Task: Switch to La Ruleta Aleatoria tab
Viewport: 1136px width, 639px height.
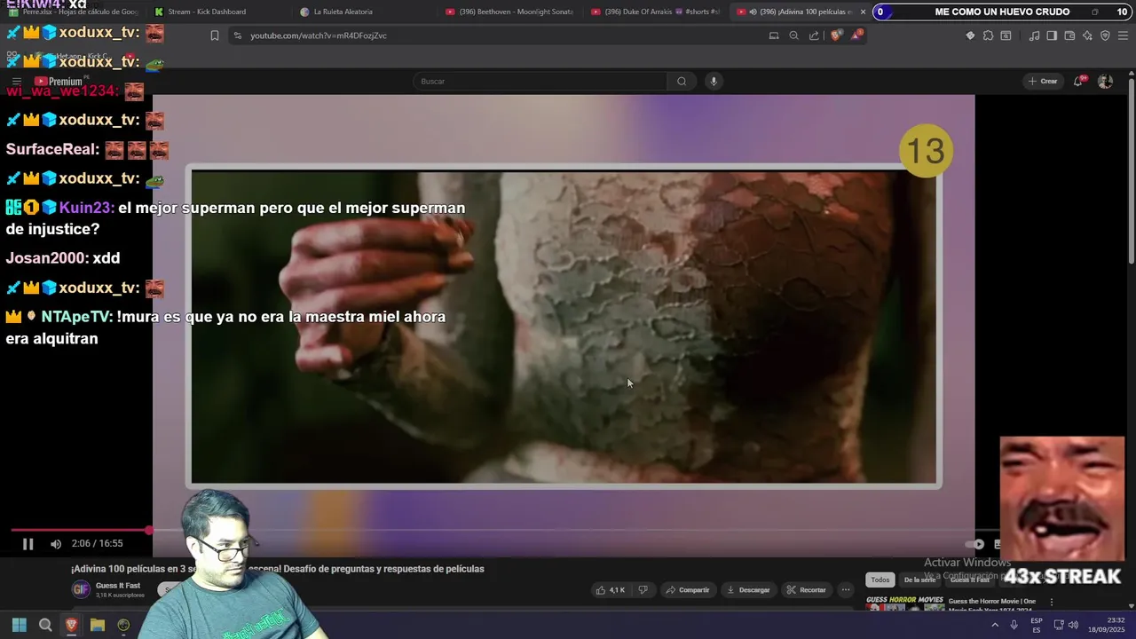Action: pyautogui.click(x=343, y=12)
